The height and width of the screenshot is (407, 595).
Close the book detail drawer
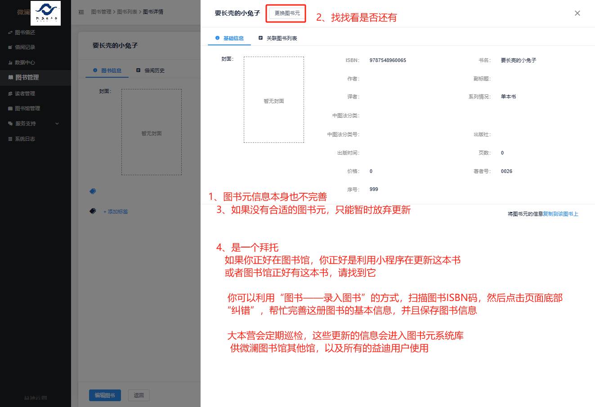click(577, 13)
